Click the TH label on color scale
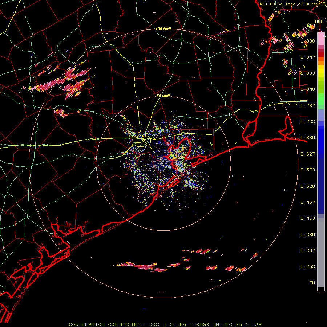The image size is (327, 327). click(x=312, y=283)
